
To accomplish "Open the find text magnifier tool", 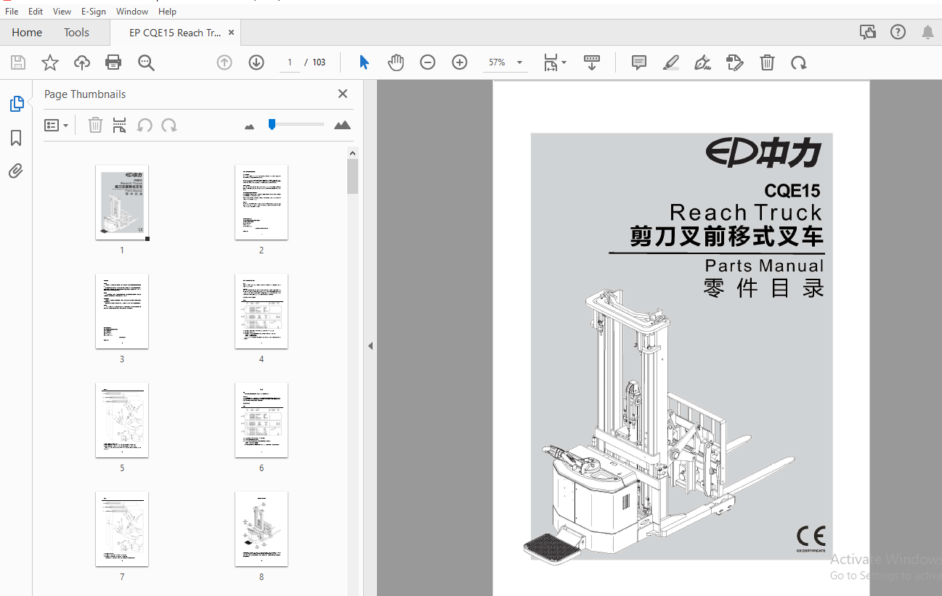I will [x=146, y=62].
